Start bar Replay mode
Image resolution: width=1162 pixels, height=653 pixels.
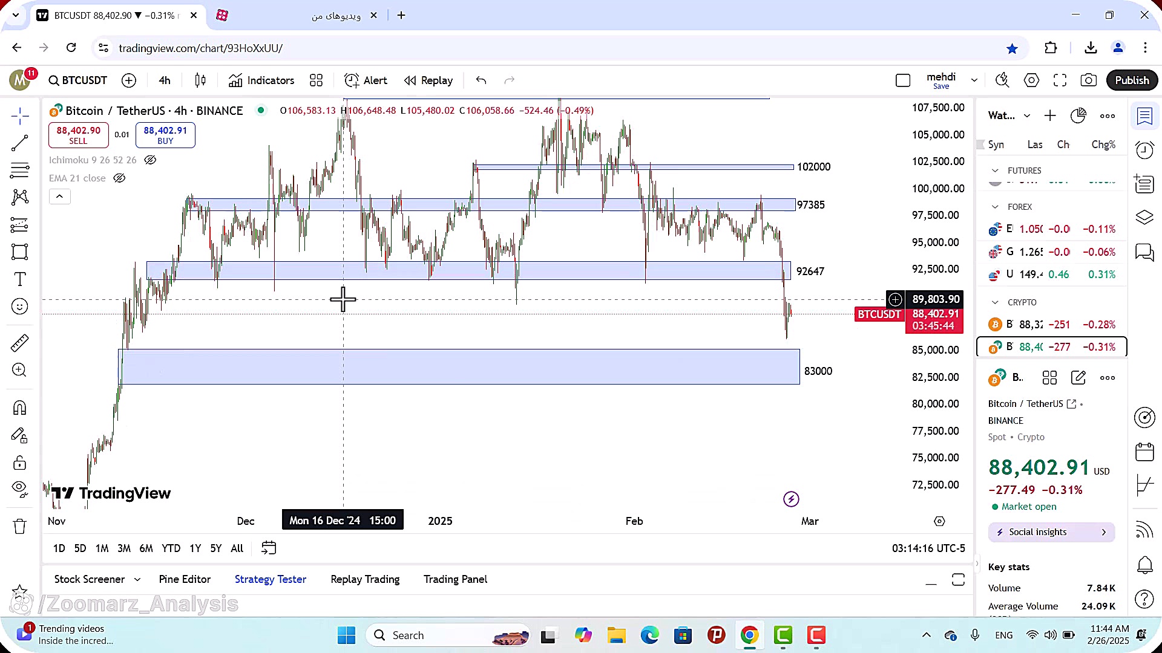428,80
